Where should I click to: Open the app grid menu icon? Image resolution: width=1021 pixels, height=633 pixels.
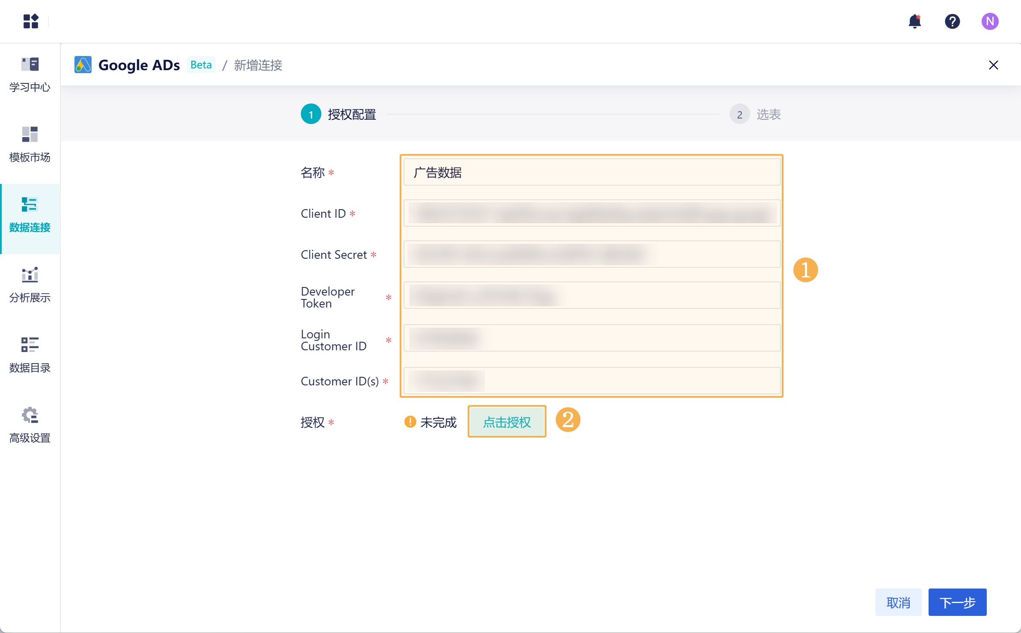coord(31,21)
